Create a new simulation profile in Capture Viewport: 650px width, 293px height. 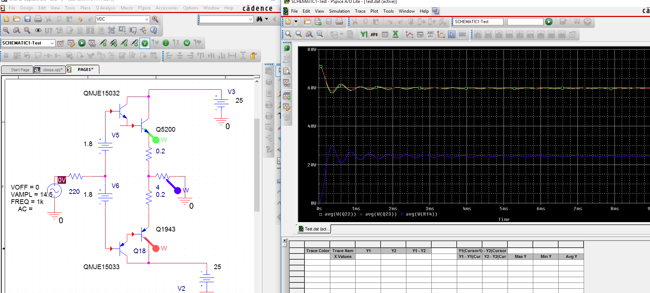pos(61,43)
